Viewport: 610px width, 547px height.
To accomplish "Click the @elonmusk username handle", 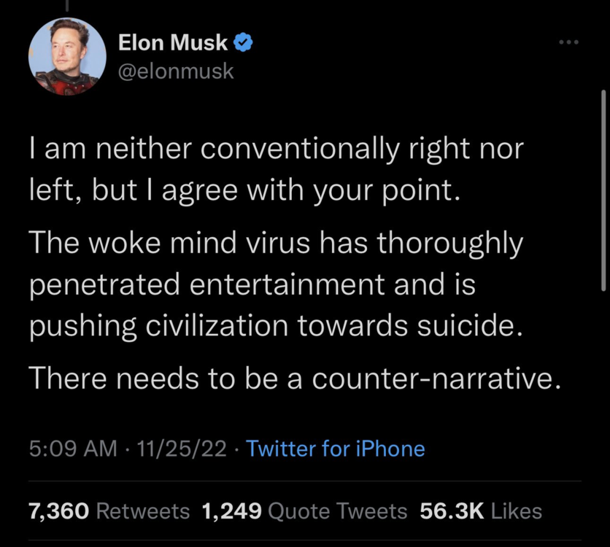I will point(176,71).
